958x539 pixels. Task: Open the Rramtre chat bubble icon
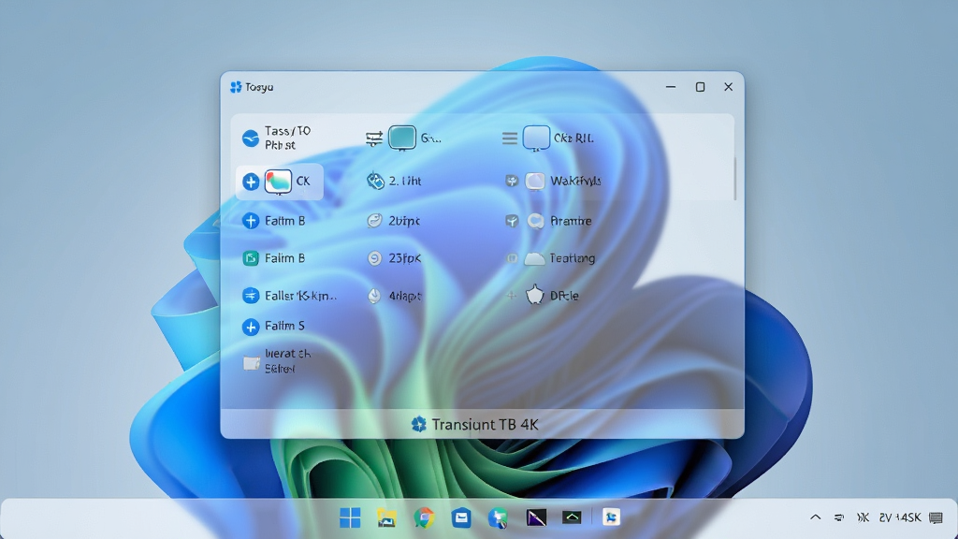coord(535,221)
